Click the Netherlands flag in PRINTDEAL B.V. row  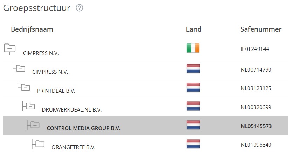pyautogui.click(x=193, y=87)
